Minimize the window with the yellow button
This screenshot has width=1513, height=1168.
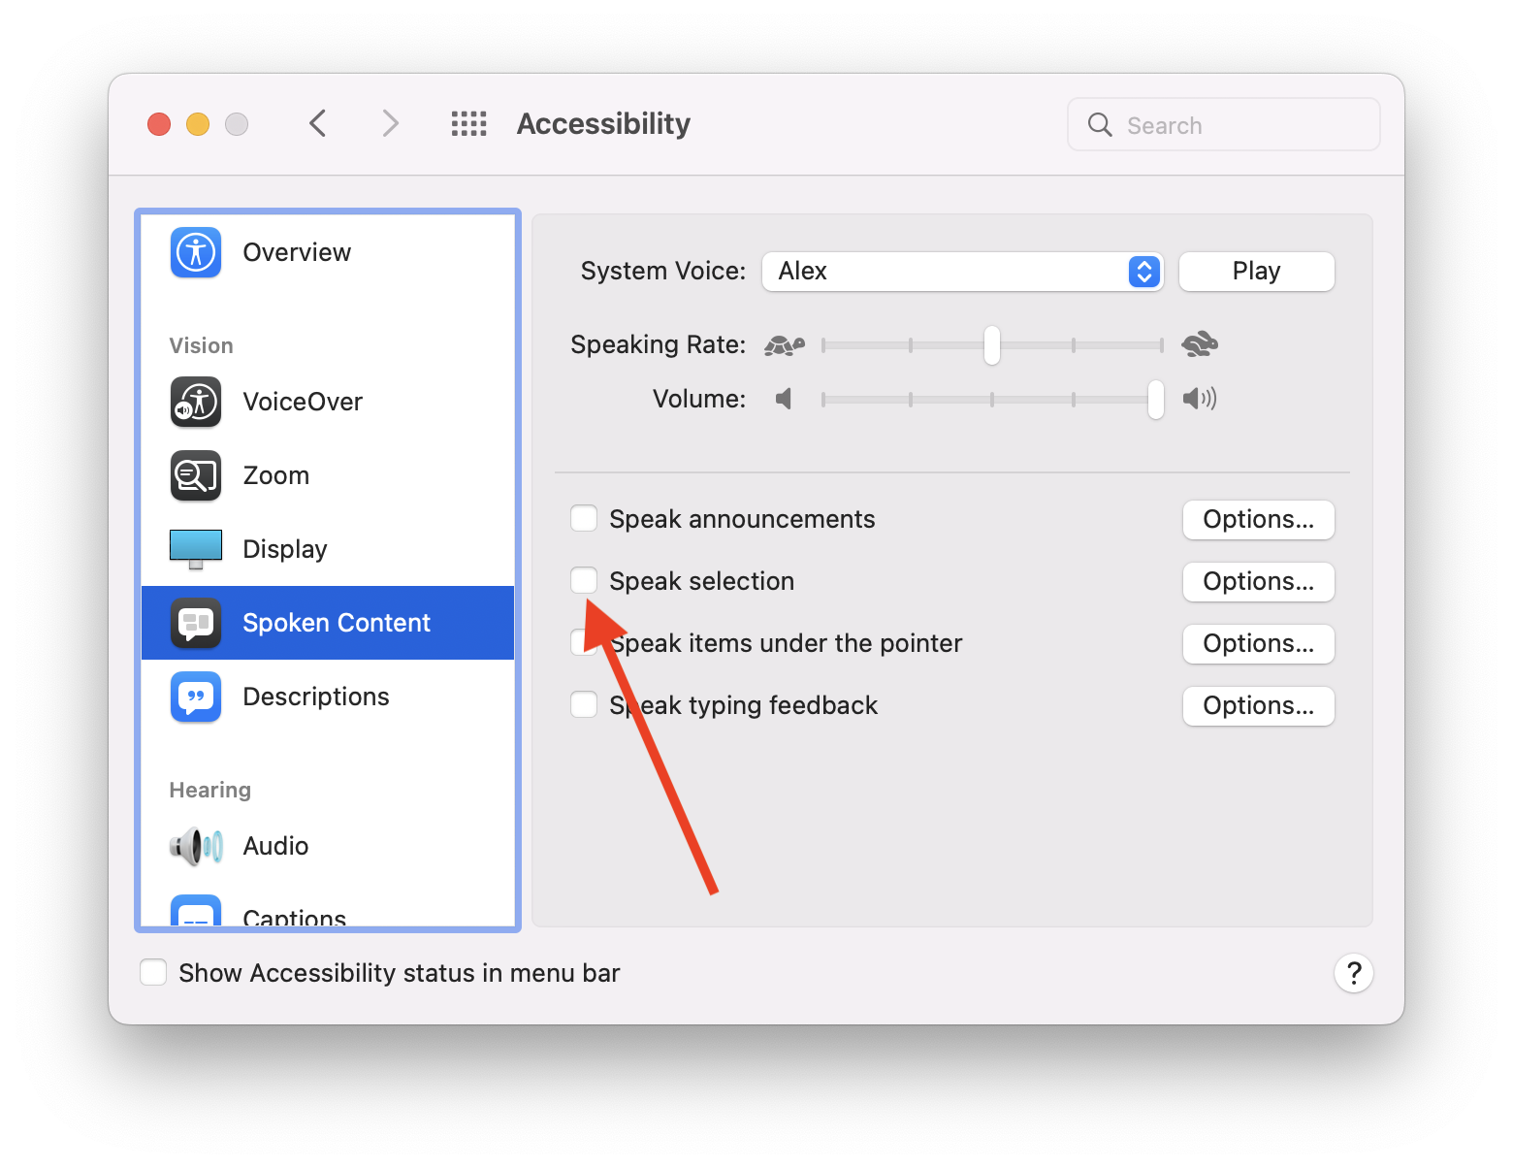198,124
